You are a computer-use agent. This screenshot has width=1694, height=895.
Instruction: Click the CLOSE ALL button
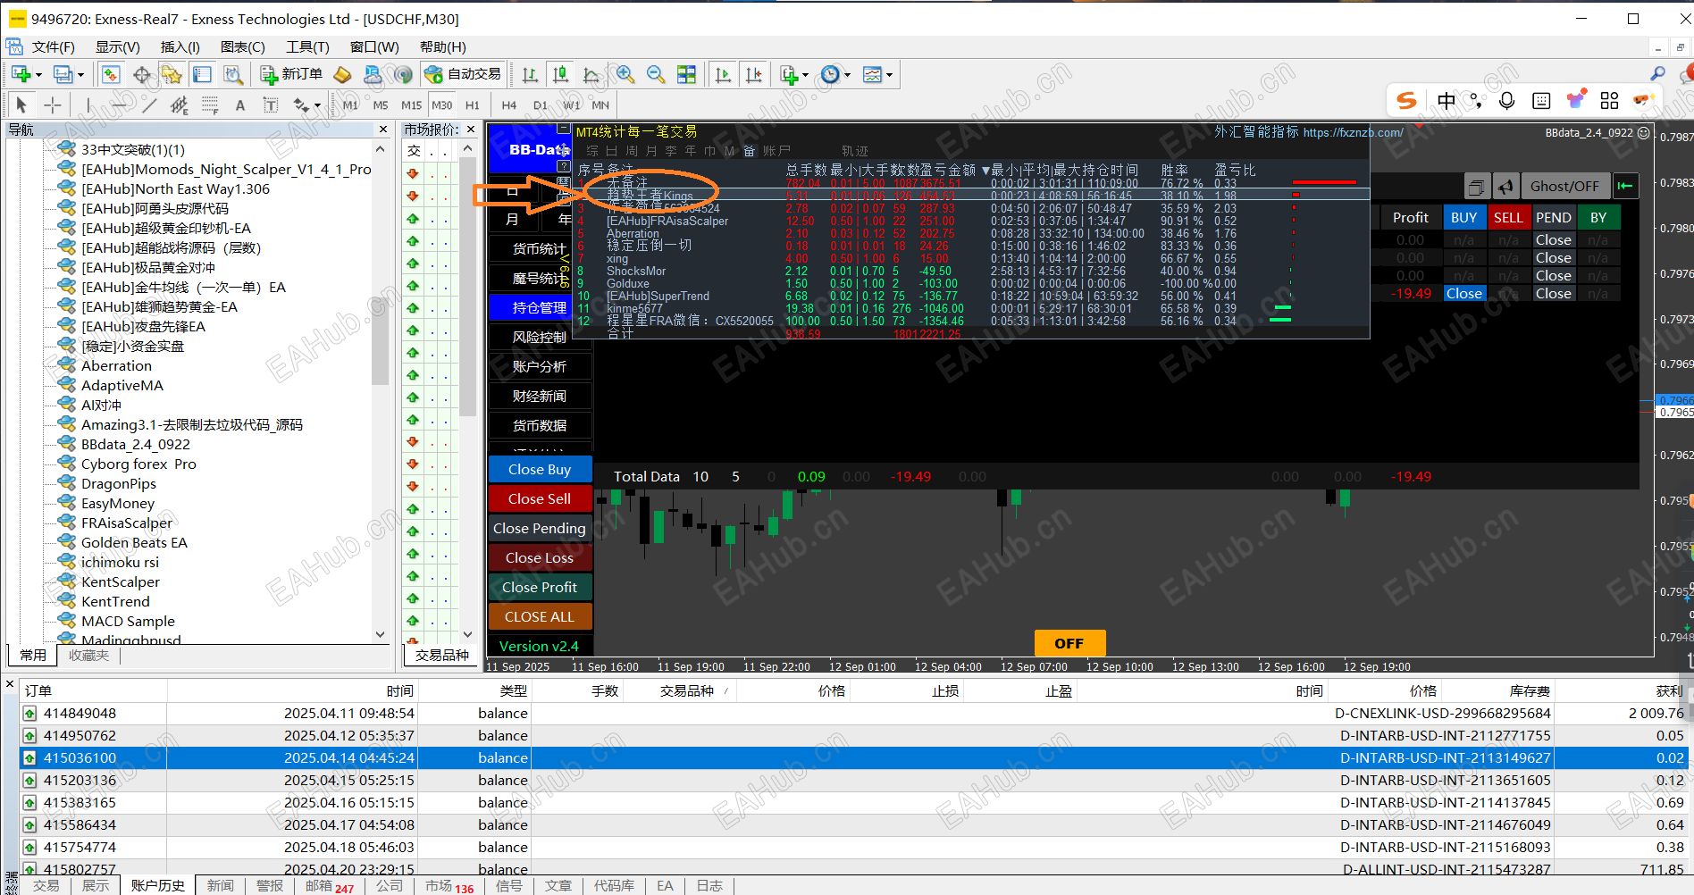540,616
